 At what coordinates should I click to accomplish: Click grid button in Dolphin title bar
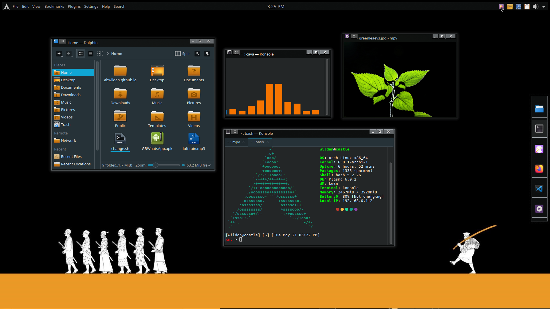(x=63, y=41)
